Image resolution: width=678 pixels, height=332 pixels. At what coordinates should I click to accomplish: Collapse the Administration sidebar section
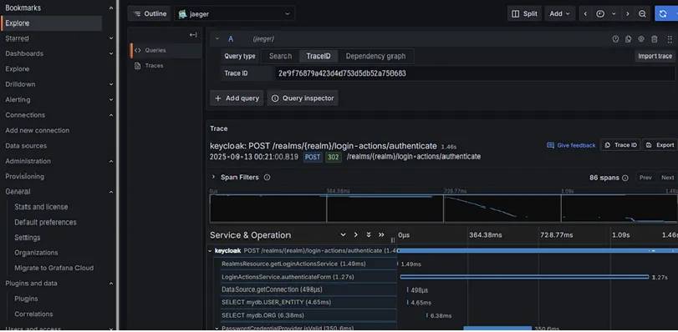point(111,161)
